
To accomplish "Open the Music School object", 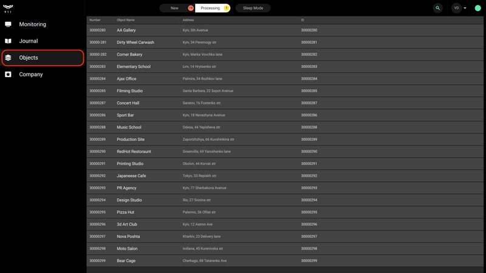I will click(285, 127).
